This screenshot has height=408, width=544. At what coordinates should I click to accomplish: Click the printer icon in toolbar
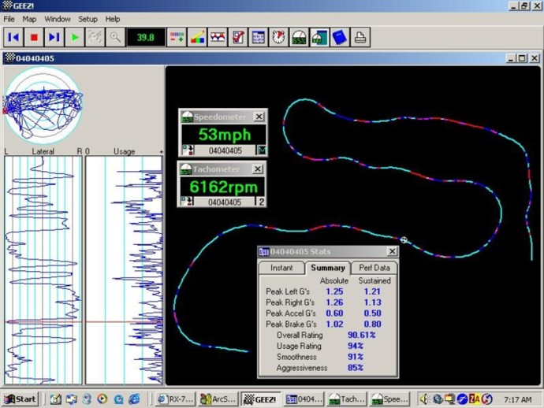360,36
